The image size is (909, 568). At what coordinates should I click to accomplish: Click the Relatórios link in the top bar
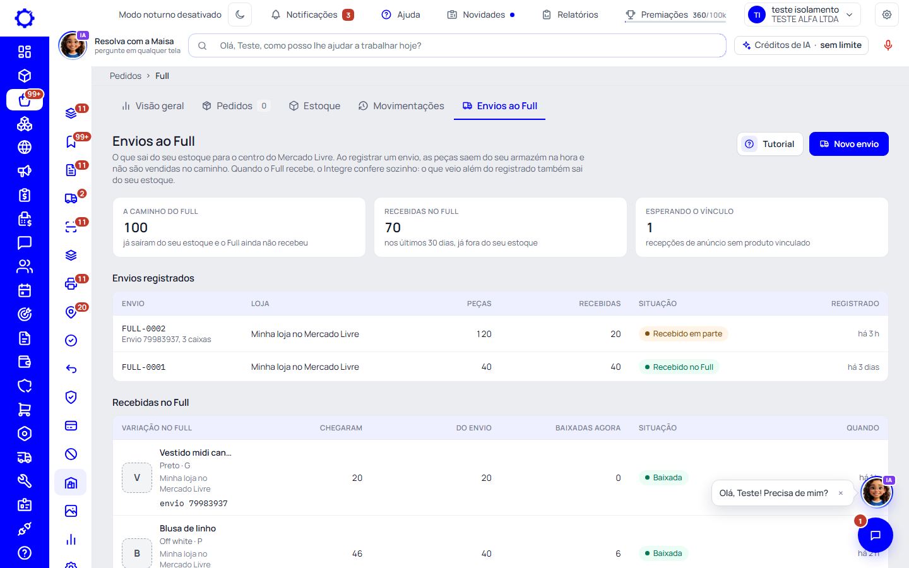point(570,15)
